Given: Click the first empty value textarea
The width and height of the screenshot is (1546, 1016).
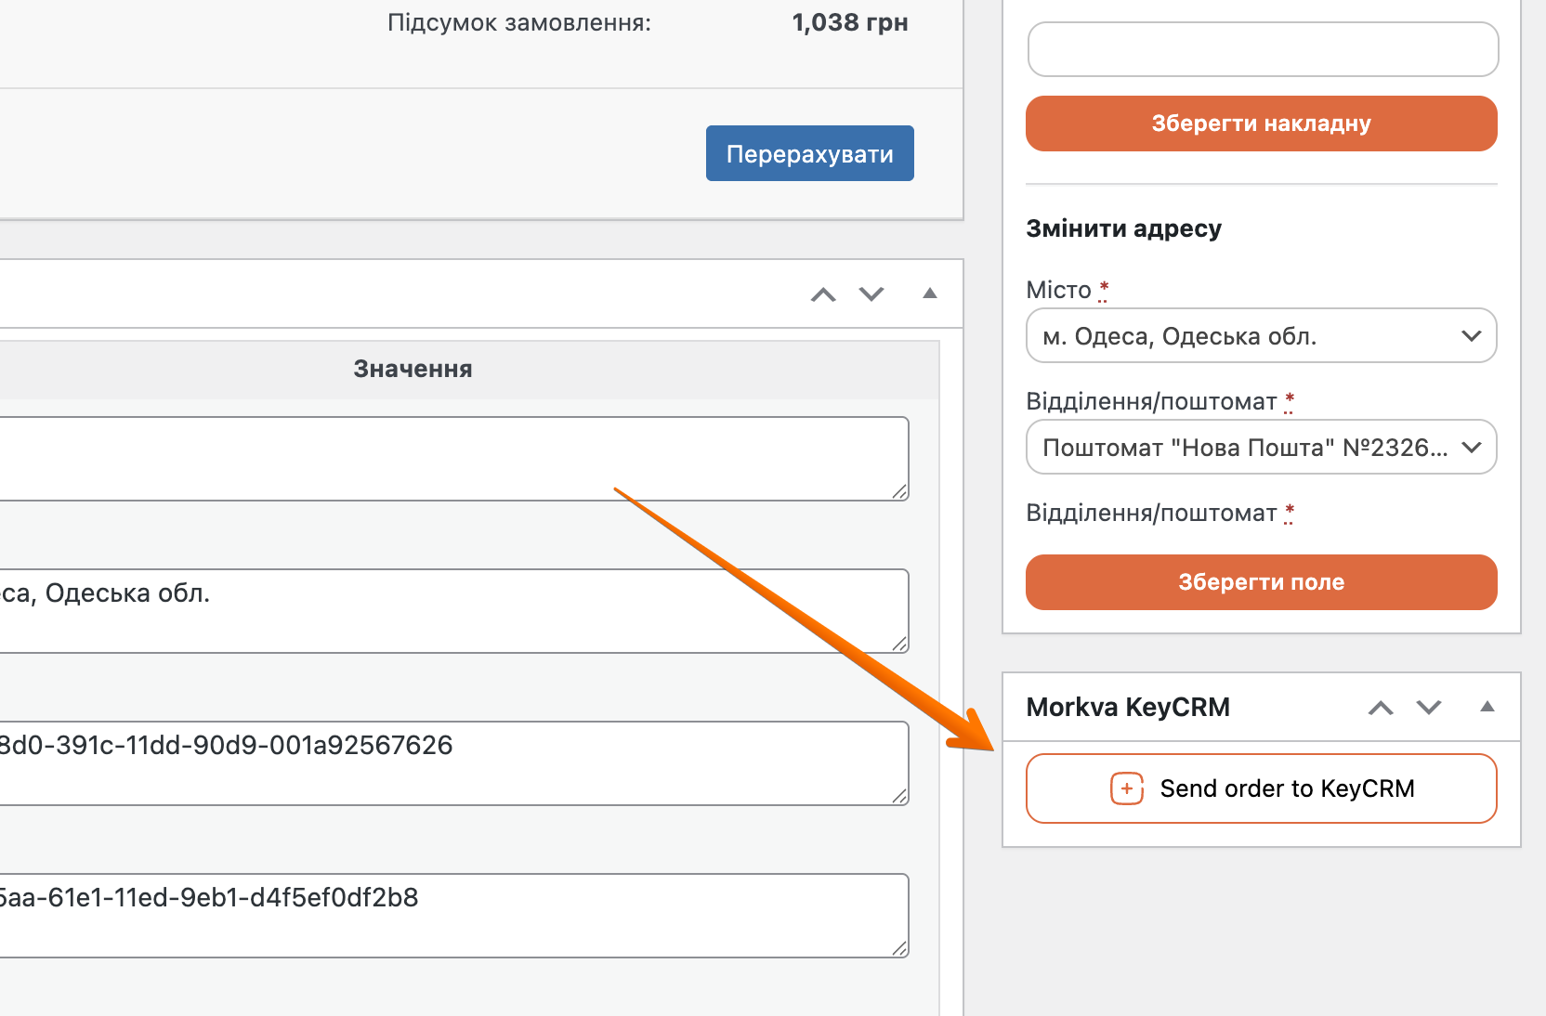Looking at the screenshot, I should coord(446,459).
